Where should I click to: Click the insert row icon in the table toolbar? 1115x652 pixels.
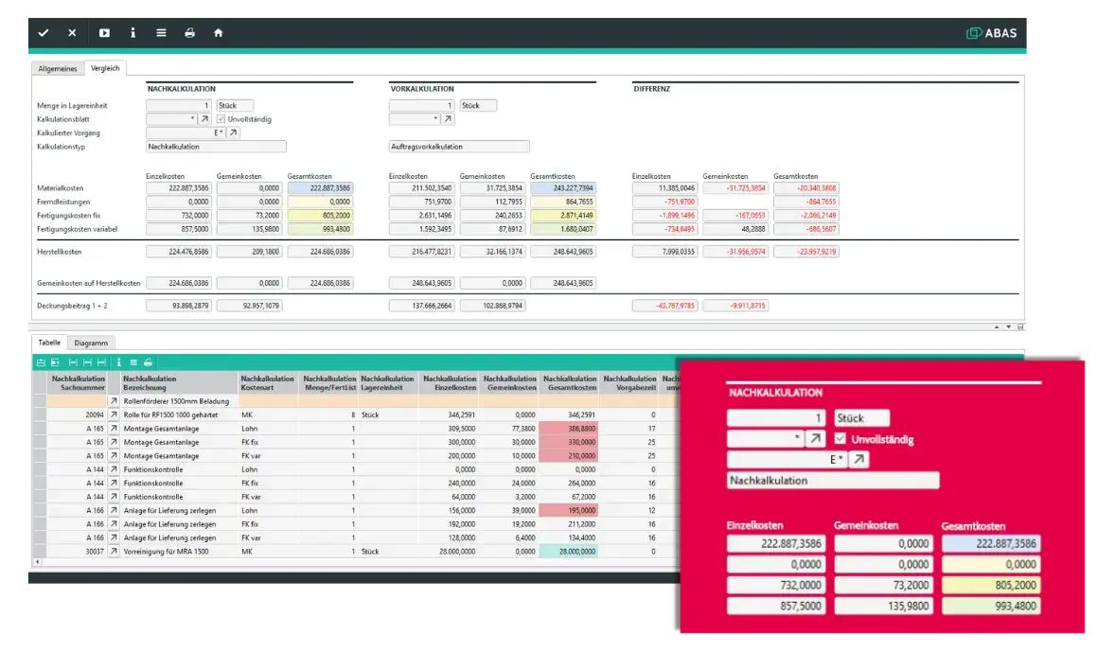click(x=42, y=362)
